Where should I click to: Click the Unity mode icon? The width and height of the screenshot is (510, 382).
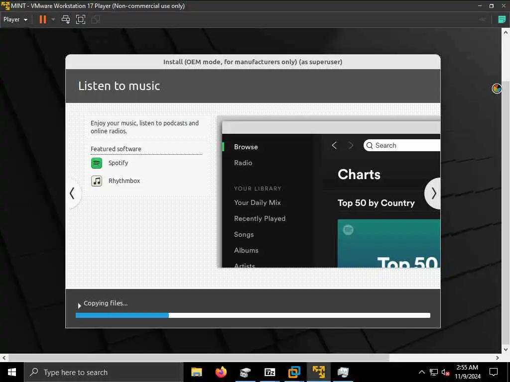click(x=95, y=19)
